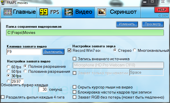Select the 60 fps radio button
The height and width of the screenshot is (103, 170).
click(x=8, y=67)
